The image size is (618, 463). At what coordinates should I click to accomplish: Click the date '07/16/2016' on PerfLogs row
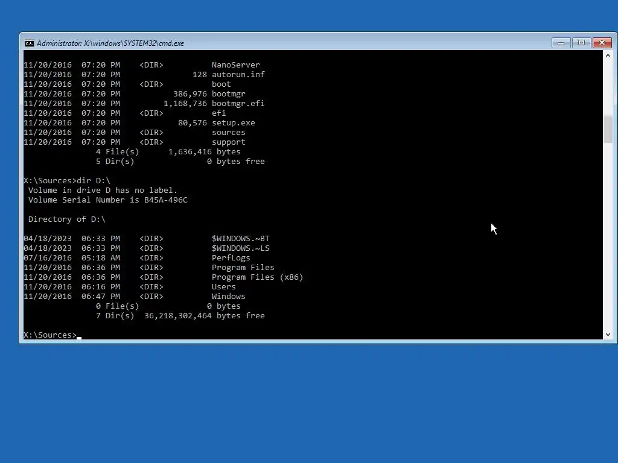point(48,258)
